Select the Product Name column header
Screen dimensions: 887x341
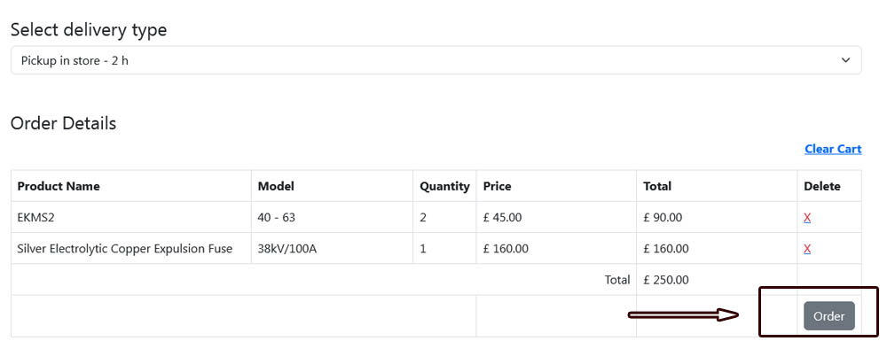59,186
